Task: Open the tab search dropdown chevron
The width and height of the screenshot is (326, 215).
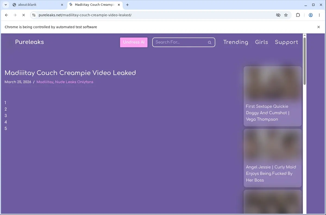Action: pos(5,5)
